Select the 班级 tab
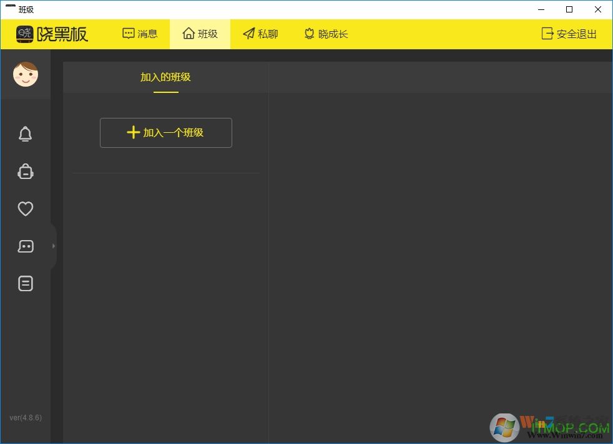Image resolution: width=613 pixels, height=444 pixels. (200, 34)
